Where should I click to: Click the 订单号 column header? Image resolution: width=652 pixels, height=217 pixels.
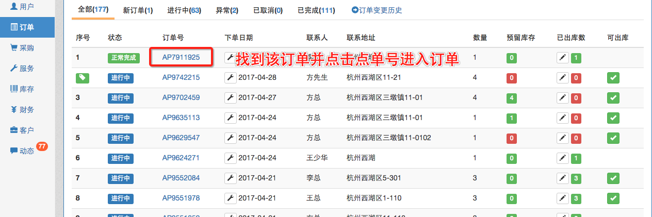(x=173, y=38)
